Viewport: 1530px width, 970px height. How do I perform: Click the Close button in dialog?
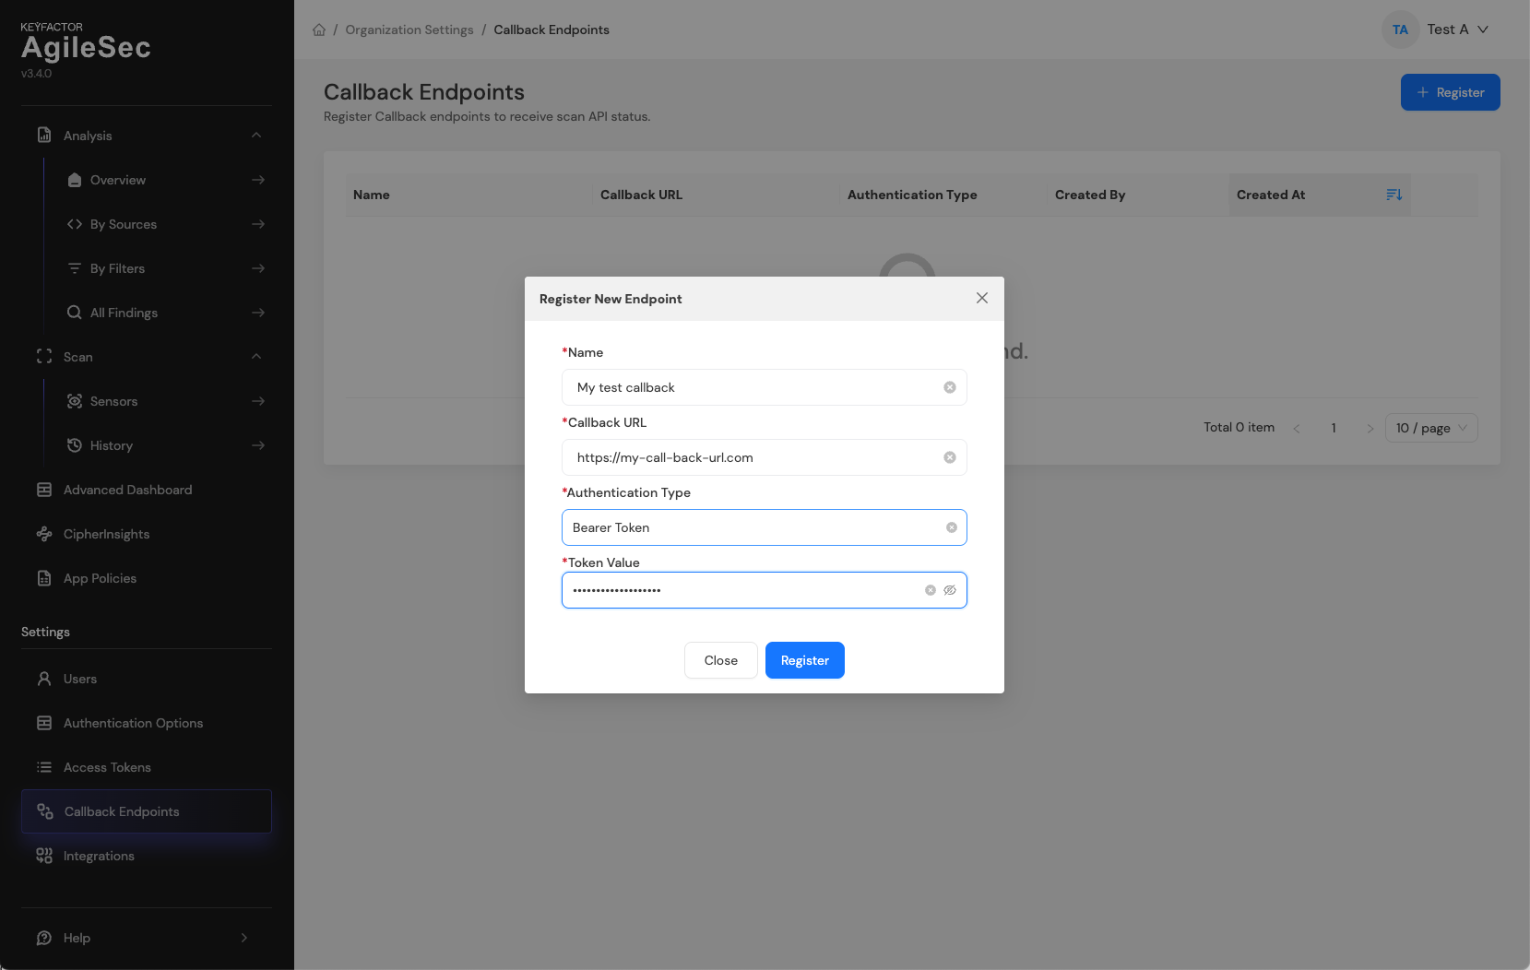pyautogui.click(x=720, y=660)
